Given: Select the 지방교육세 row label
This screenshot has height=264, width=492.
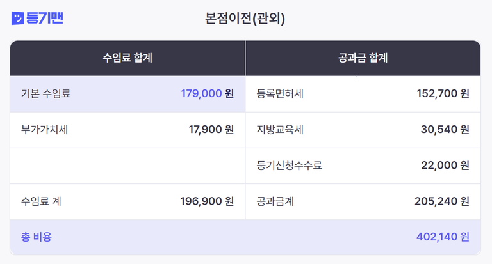Looking at the screenshot, I should 280,130.
